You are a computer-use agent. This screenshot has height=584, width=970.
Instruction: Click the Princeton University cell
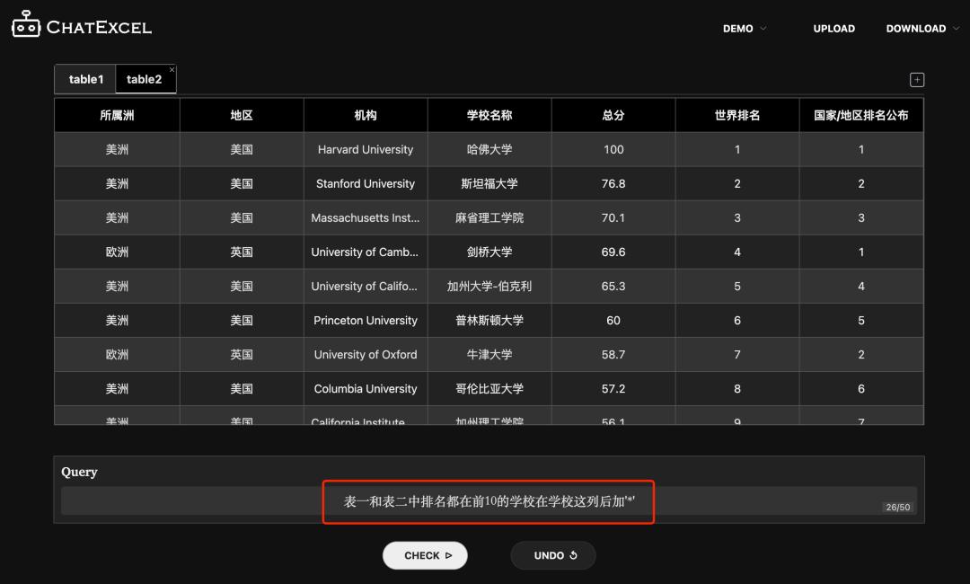[365, 321]
